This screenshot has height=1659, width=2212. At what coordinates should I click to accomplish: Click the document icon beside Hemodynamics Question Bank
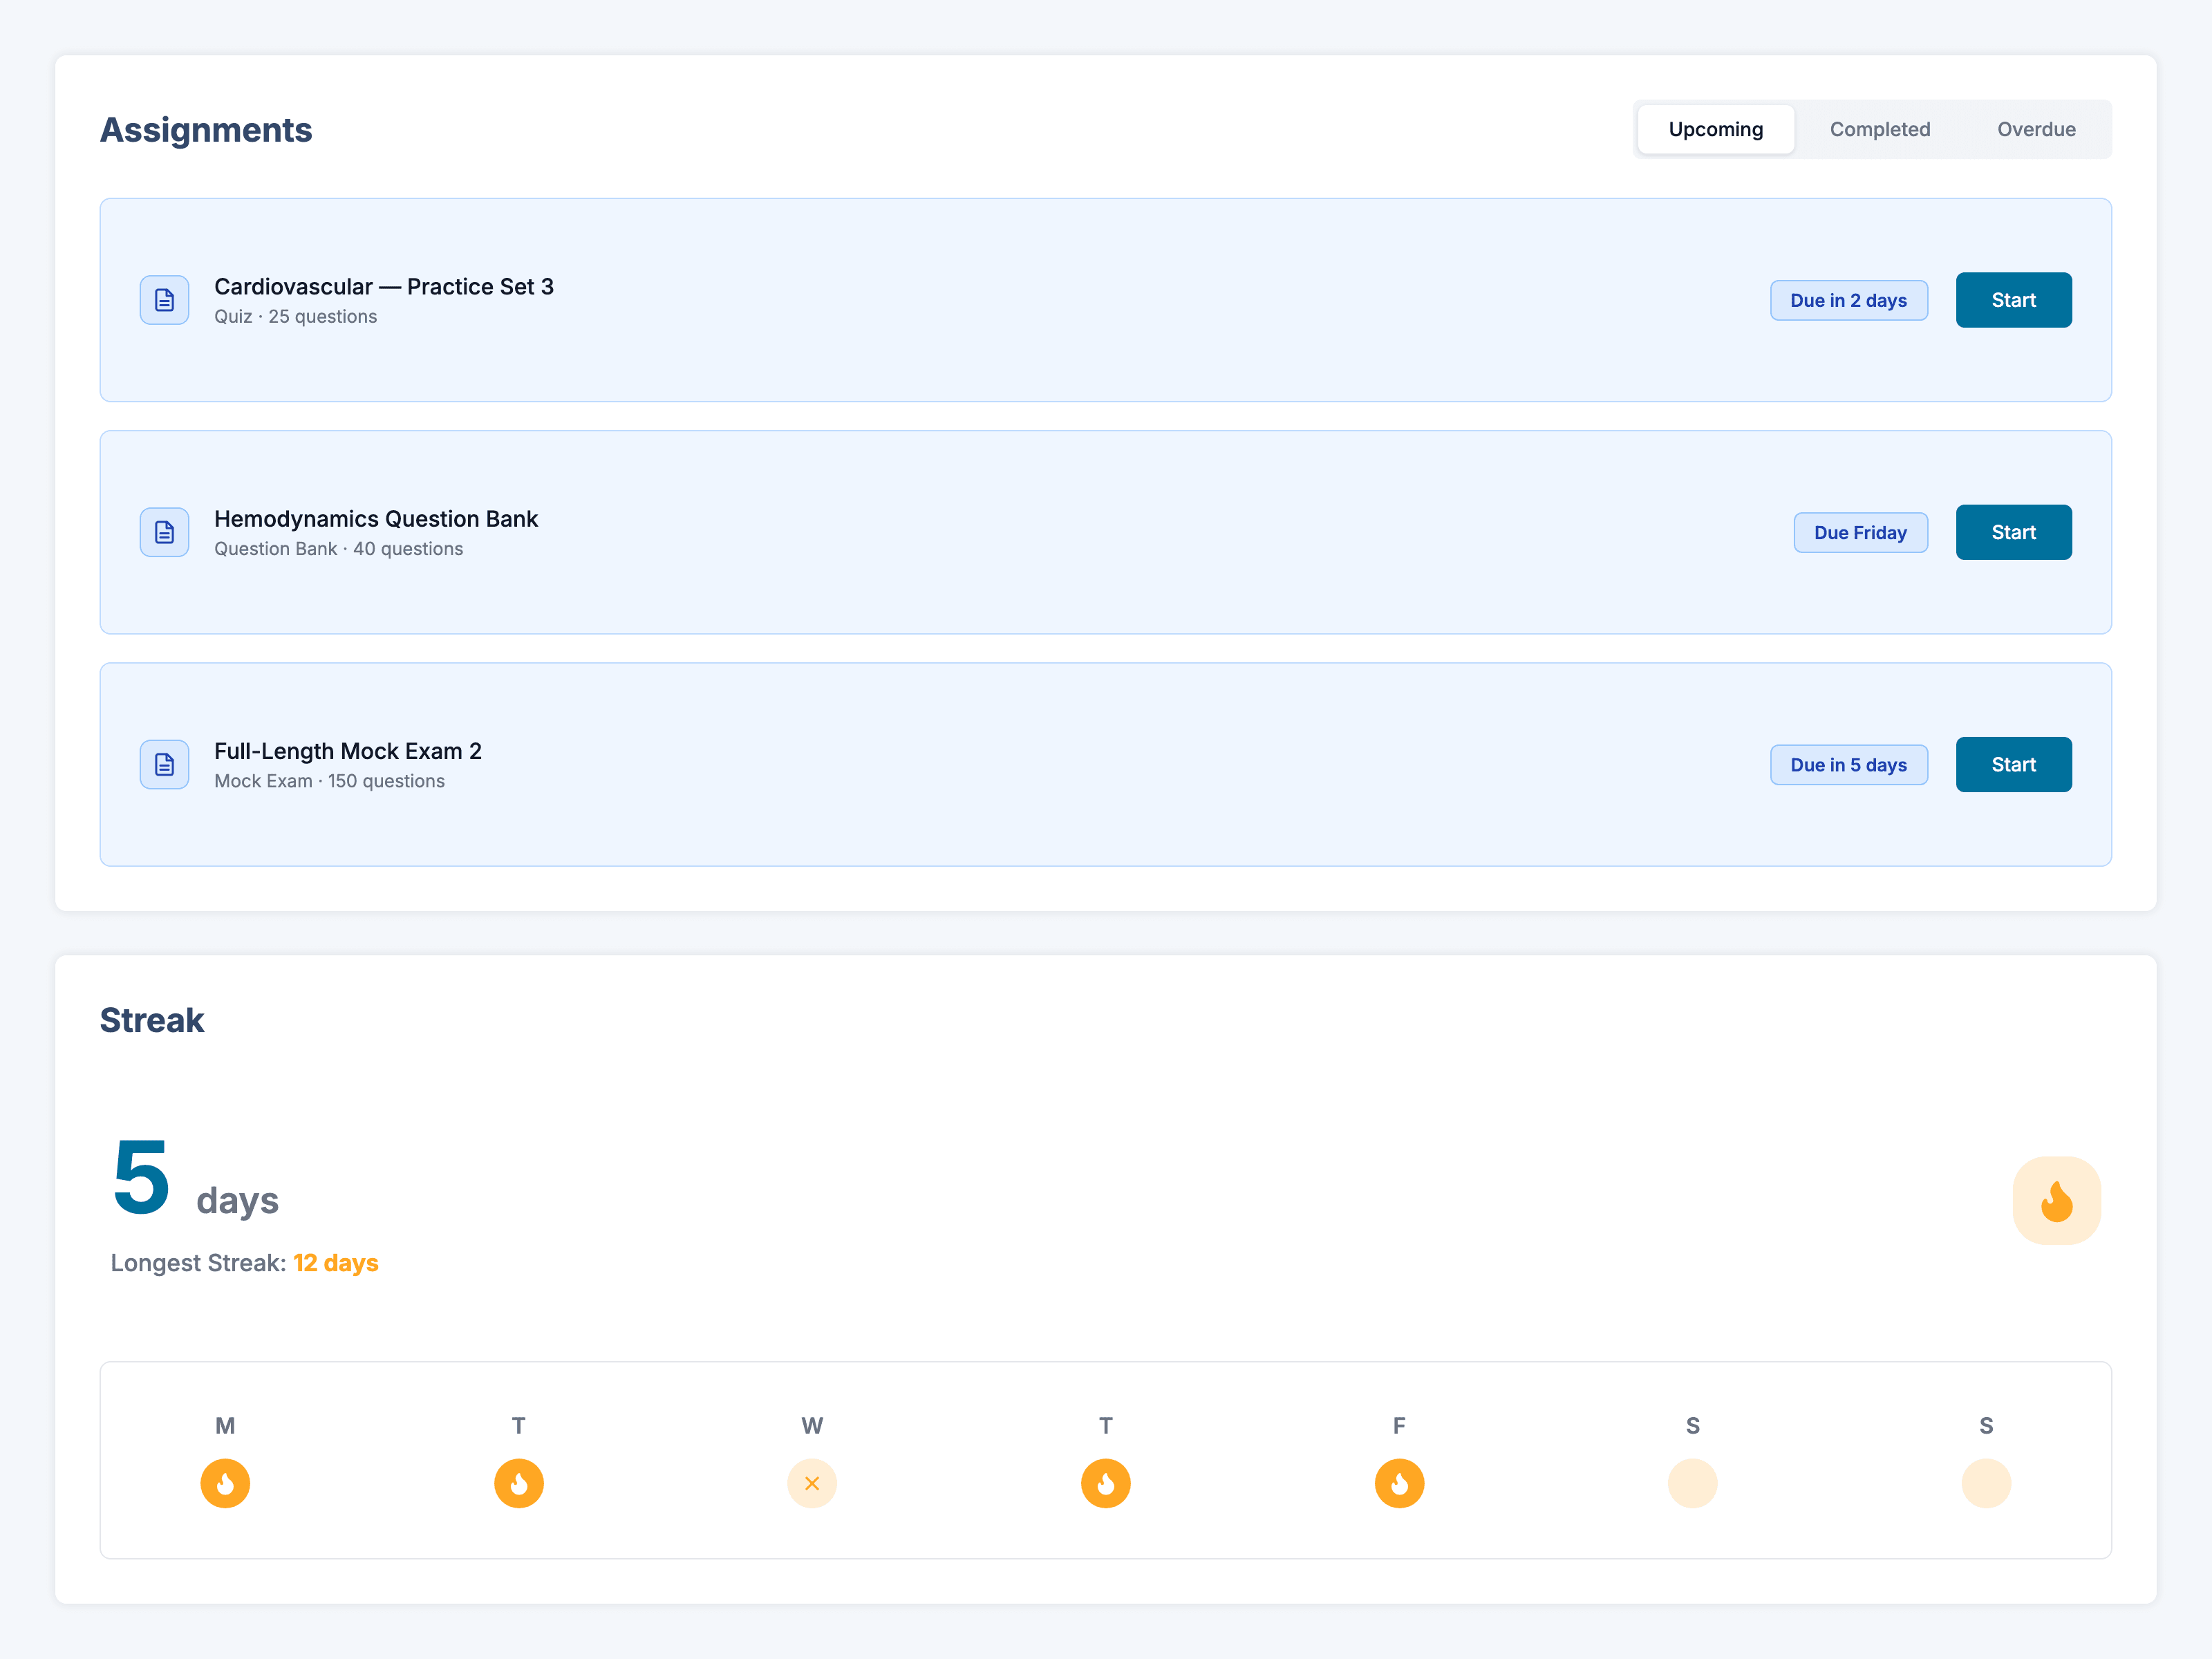click(x=164, y=532)
